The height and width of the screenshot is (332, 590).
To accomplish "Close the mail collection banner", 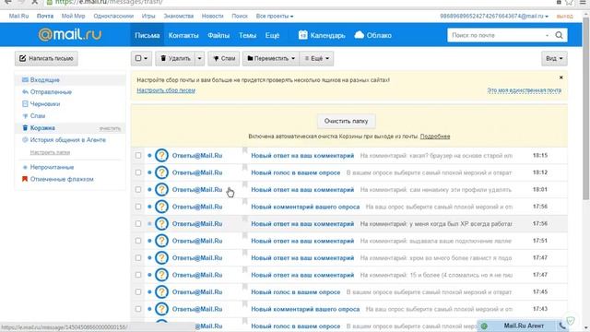I will point(561,77).
